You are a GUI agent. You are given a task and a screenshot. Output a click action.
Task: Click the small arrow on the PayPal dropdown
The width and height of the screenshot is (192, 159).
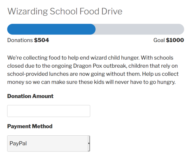pos(89,144)
